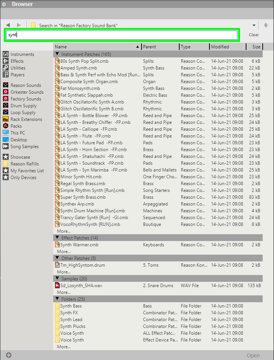Collapse the Instrument Patches section
Screen dimensions: 274x360
click(57, 54)
